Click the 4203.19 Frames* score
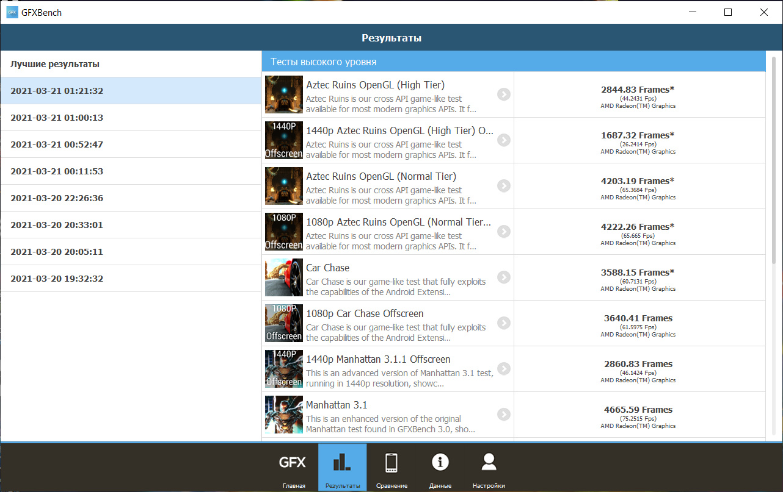 tap(638, 181)
